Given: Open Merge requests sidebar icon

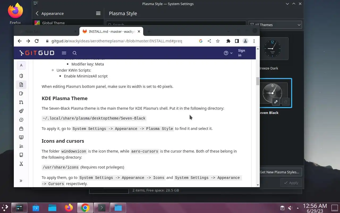Looking at the screenshot, I should tap(21, 102).
